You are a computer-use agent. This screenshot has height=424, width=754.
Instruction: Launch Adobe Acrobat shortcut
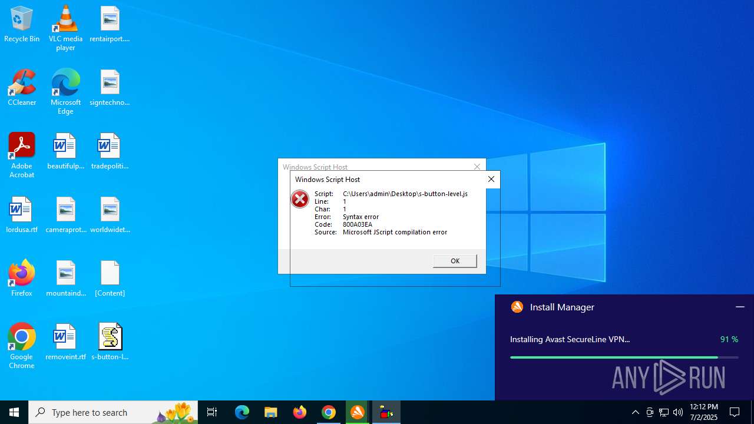point(22,155)
